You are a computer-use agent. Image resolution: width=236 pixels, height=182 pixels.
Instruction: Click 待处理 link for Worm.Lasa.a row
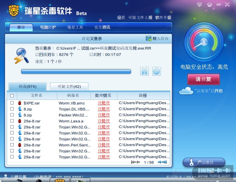pyautogui.click(x=104, y=121)
